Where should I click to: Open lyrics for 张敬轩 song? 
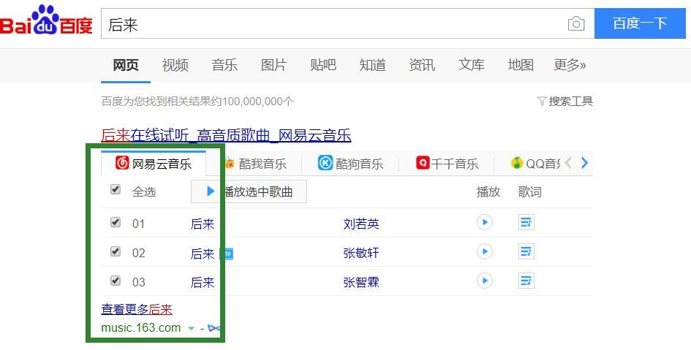(x=526, y=251)
